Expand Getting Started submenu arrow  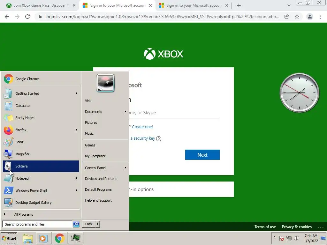click(x=77, y=93)
